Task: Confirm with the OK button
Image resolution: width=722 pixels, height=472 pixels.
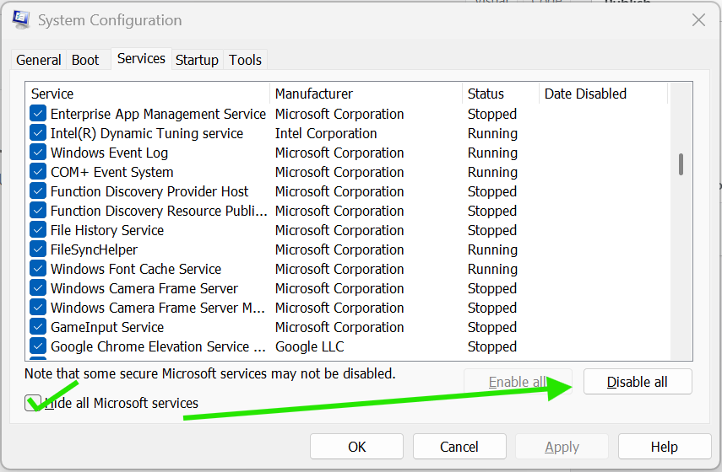Action: click(357, 446)
